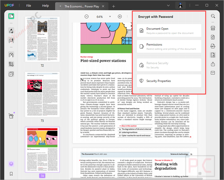Close the Power Play document tab
The image size is (224, 180).
tap(103, 6)
